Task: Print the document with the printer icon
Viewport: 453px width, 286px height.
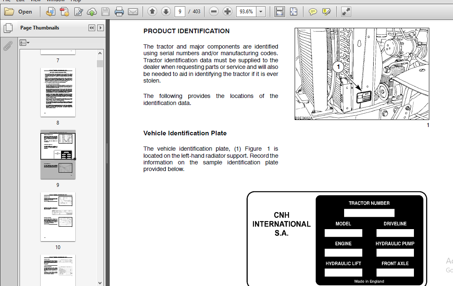Action: 119,12
